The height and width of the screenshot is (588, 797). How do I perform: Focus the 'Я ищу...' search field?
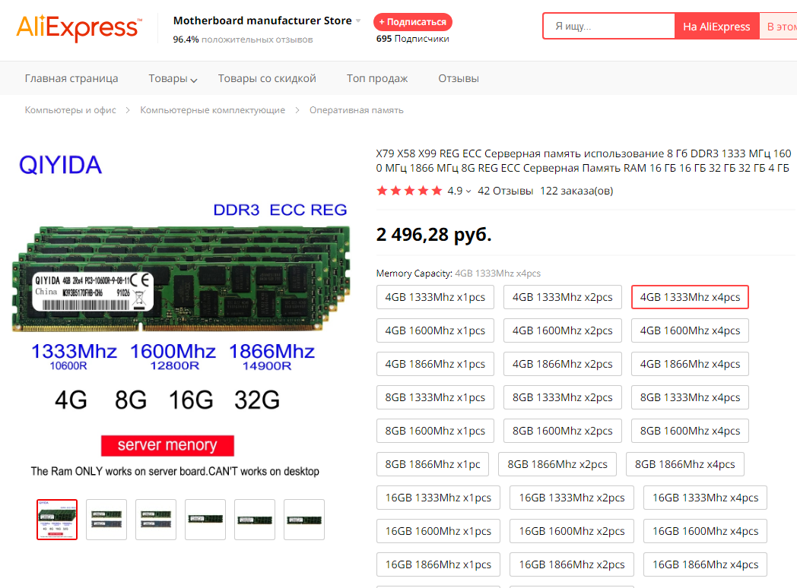click(609, 26)
